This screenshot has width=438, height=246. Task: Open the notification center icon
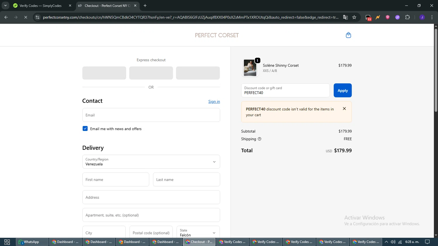(x=427, y=242)
